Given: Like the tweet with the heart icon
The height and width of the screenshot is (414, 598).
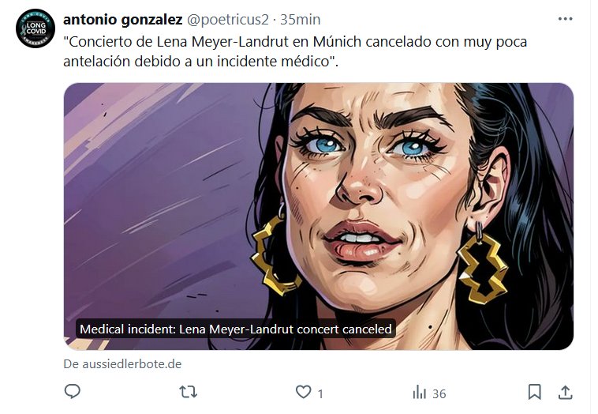Looking at the screenshot, I should (303, 392).
